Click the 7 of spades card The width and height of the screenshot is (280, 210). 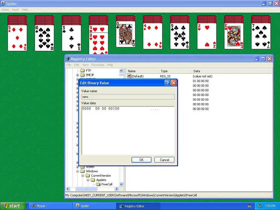(x=261, y=36)
